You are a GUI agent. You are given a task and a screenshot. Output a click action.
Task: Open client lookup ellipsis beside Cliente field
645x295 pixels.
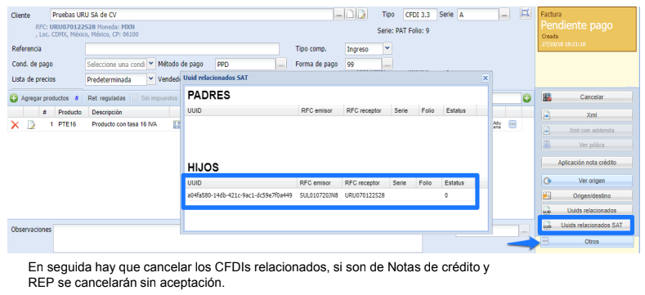339,15
